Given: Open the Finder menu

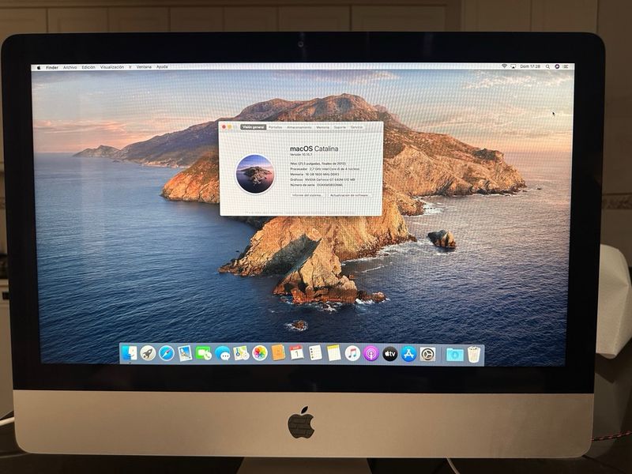Looking at the screenshot, I should click(x=52, y=68).
